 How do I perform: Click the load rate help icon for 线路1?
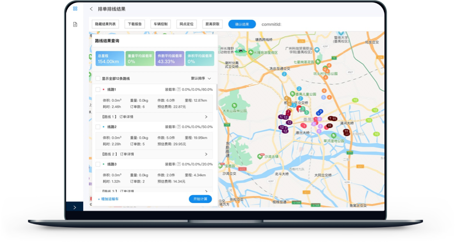[x=179, y=89]
